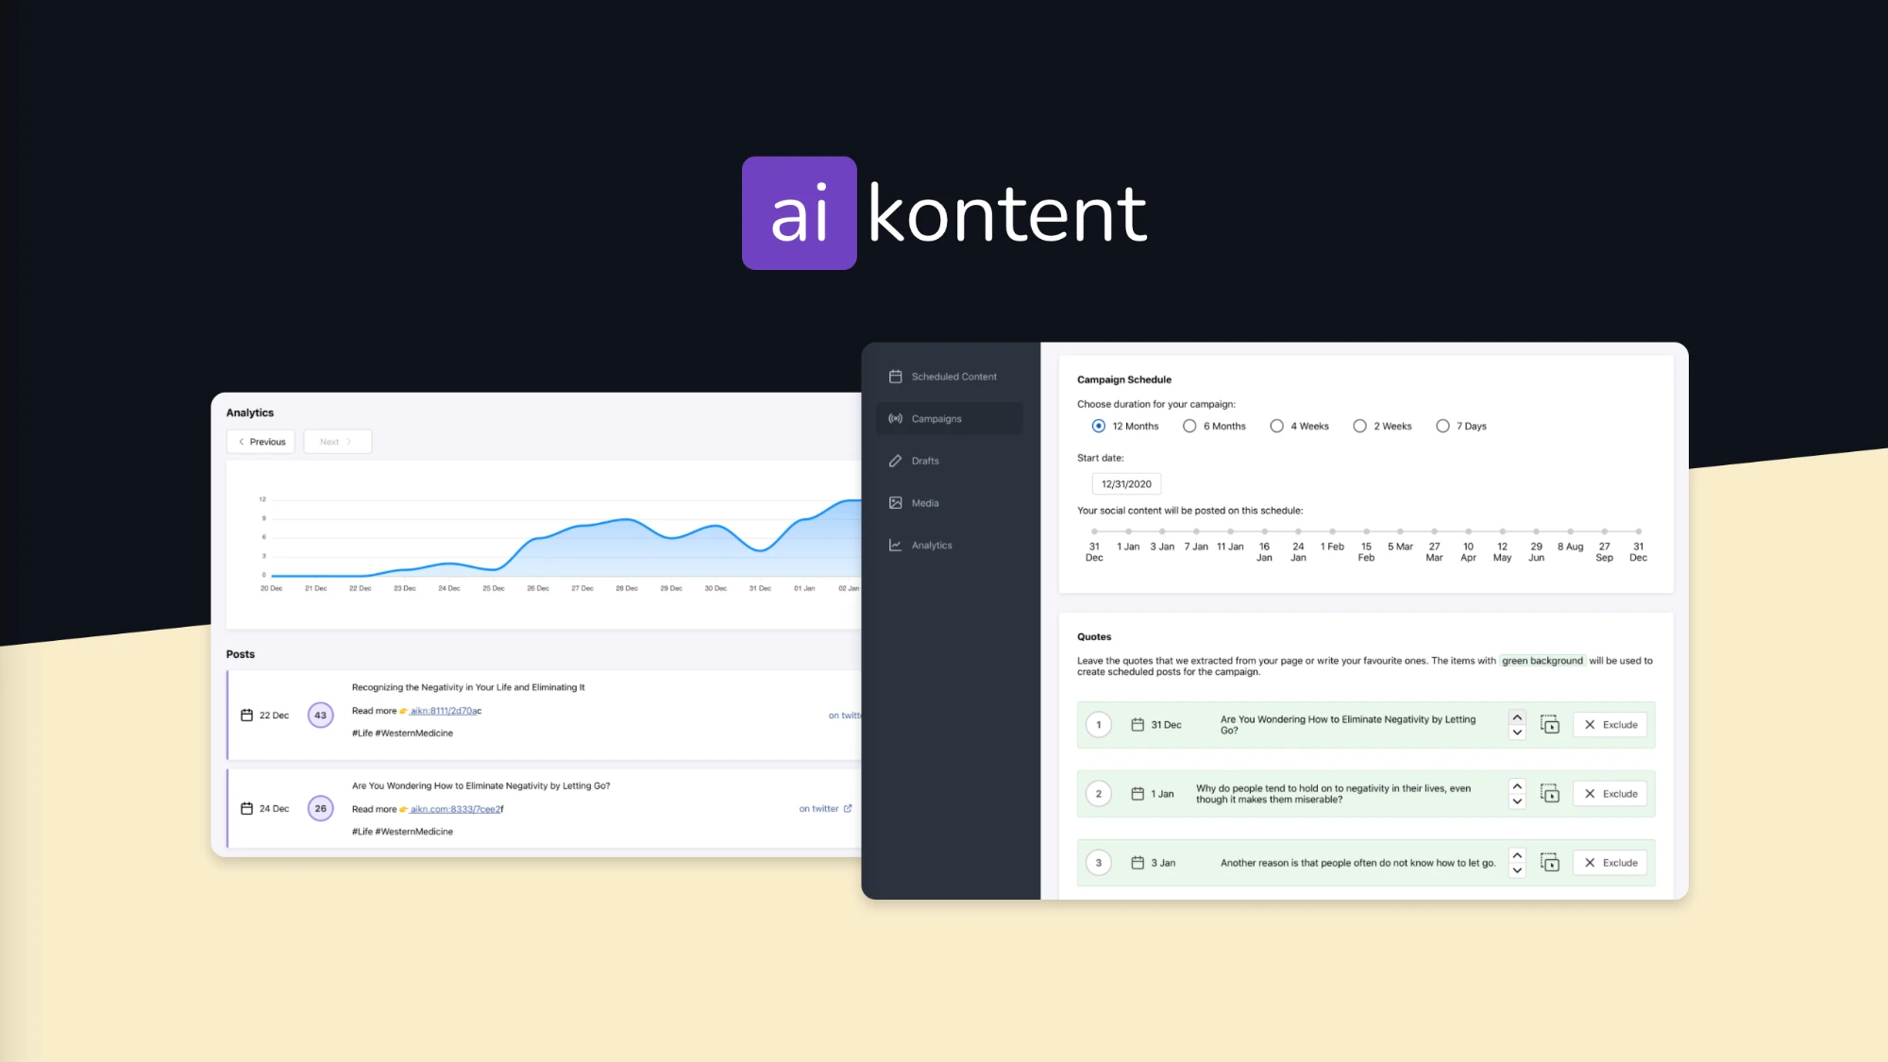1888x1062 pixels.
Task: Click the calendar icon beside 1 Jan quote
Action: tap(1138, 794)
